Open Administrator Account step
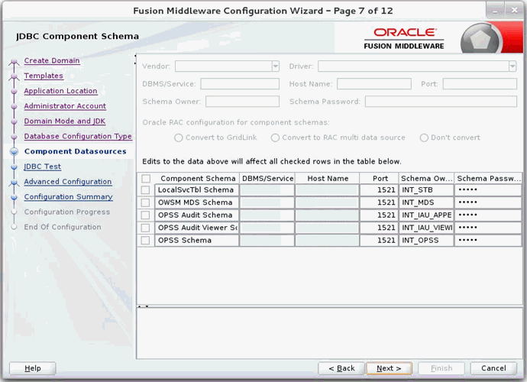This screenshot has height=382, width=527. point(65,106)
